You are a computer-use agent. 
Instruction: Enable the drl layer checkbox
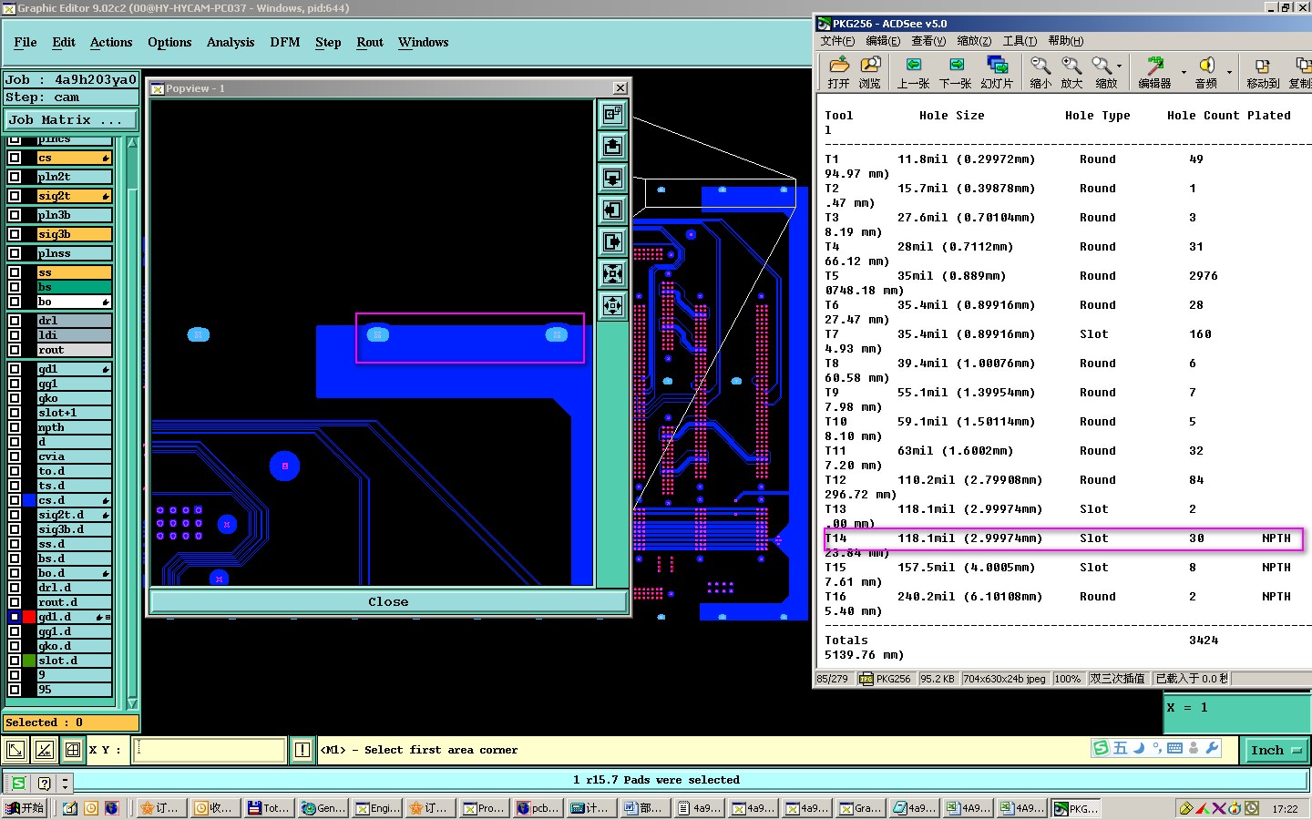click(15, 321)
